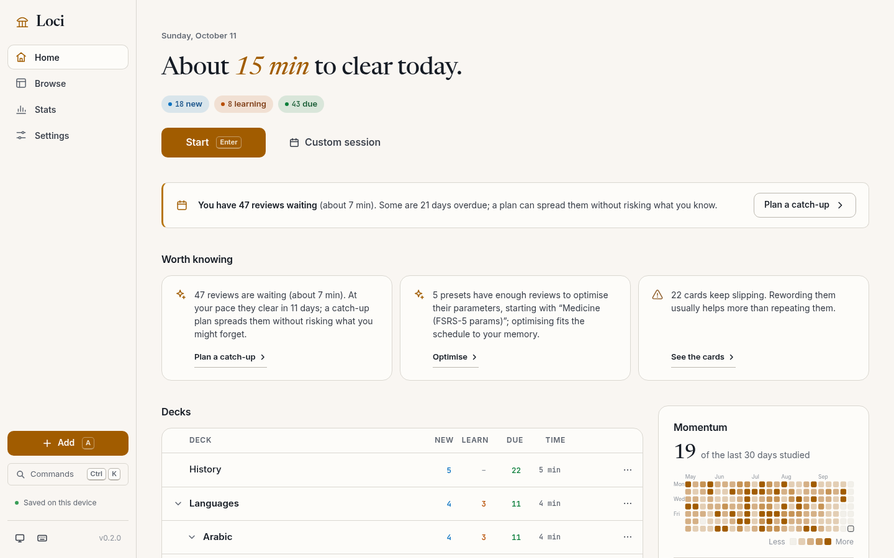Click the NEW column header

(x=444, y=440)
